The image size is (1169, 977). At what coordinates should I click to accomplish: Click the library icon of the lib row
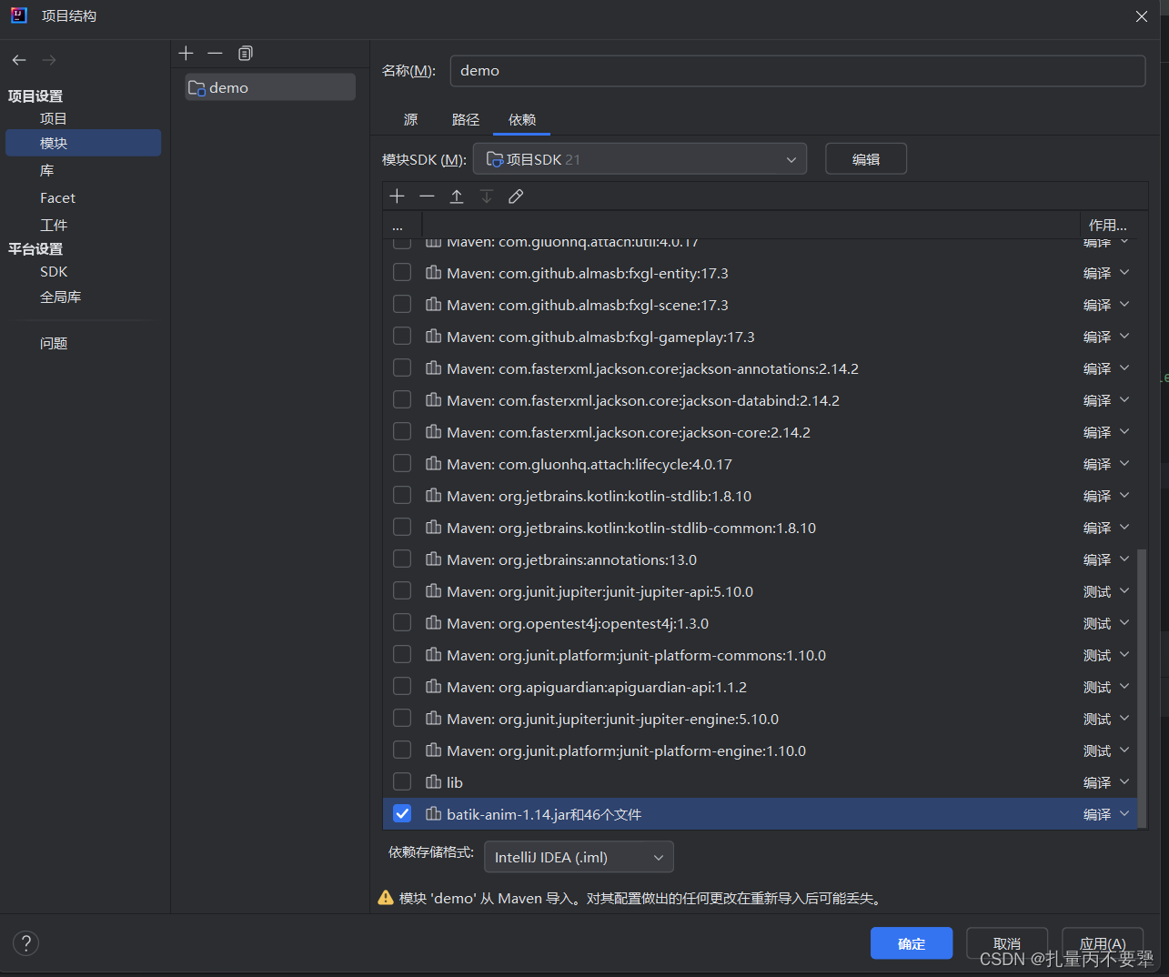433,782
